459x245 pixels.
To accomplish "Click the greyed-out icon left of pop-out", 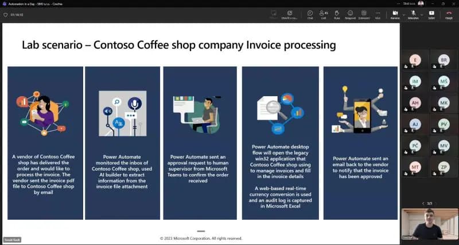I will tap(274, 15).
